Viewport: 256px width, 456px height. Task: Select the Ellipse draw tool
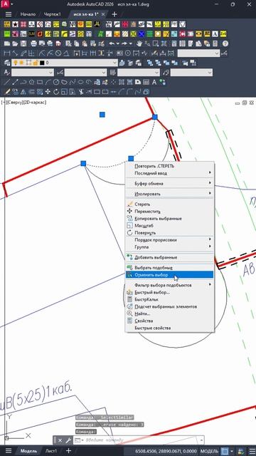(x=81, y=83)
